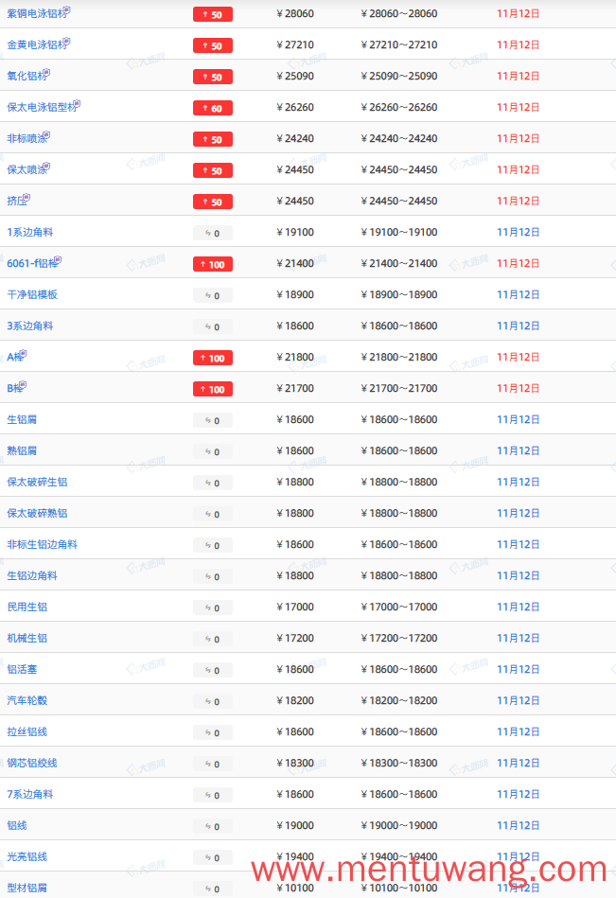Open the 非标喷涂 product link
This screenshot has height=898, width=616.
(x=26, y=138)
